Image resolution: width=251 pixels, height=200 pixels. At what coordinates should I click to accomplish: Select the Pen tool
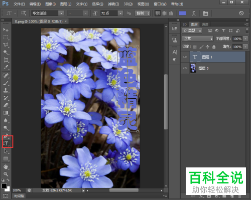tap(6, 136)
